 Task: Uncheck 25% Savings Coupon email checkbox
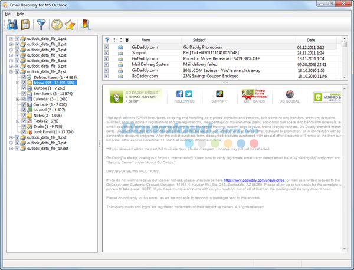[x=106, y=76]
